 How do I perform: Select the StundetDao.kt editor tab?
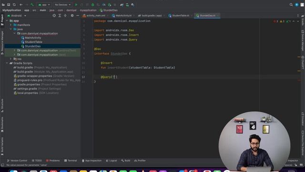click(207, 16)
